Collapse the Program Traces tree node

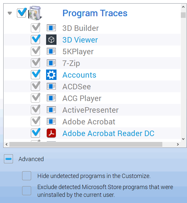[10, 13]
